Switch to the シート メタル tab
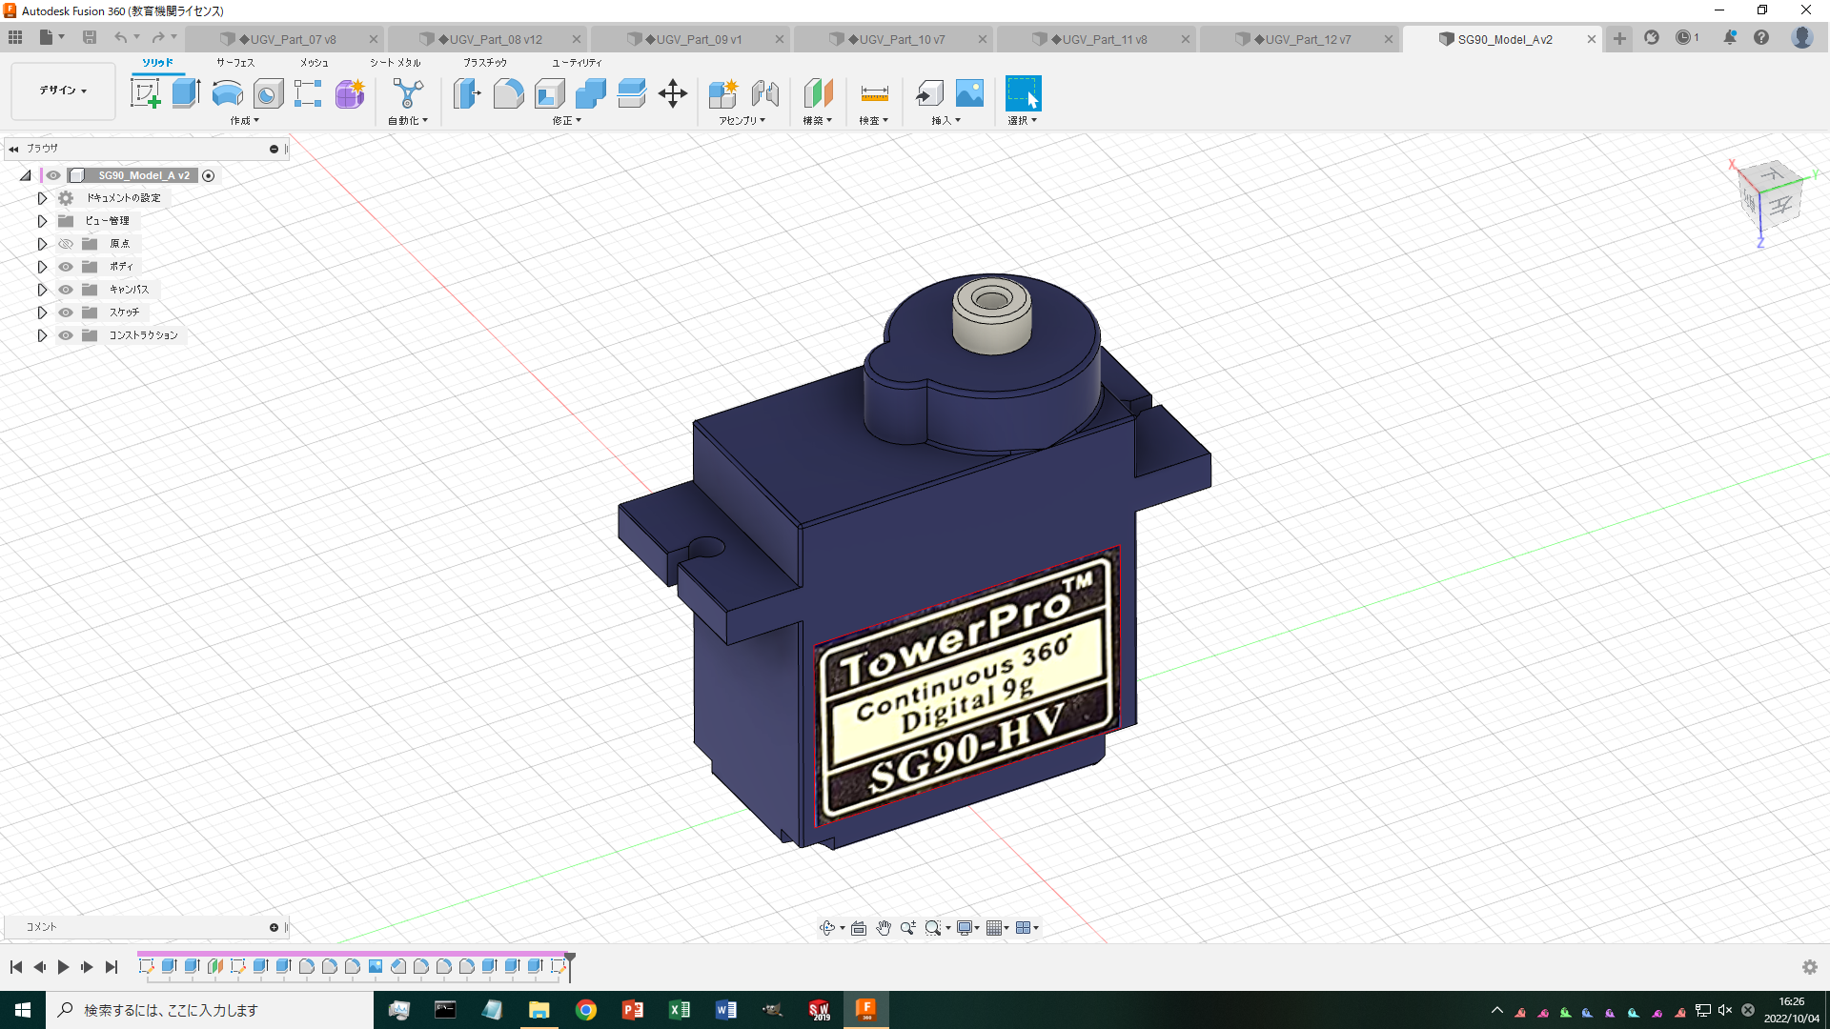Screen dimensions: 1830x1029 [396, 63]
